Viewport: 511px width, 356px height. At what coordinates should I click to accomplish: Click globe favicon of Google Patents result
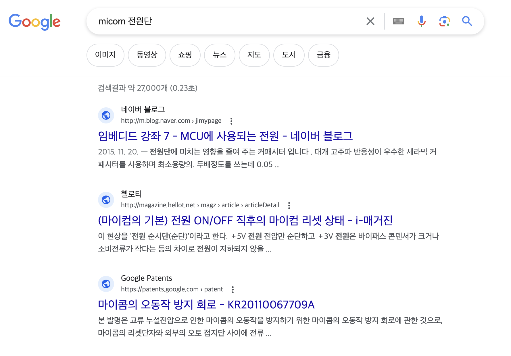[106, 284]
